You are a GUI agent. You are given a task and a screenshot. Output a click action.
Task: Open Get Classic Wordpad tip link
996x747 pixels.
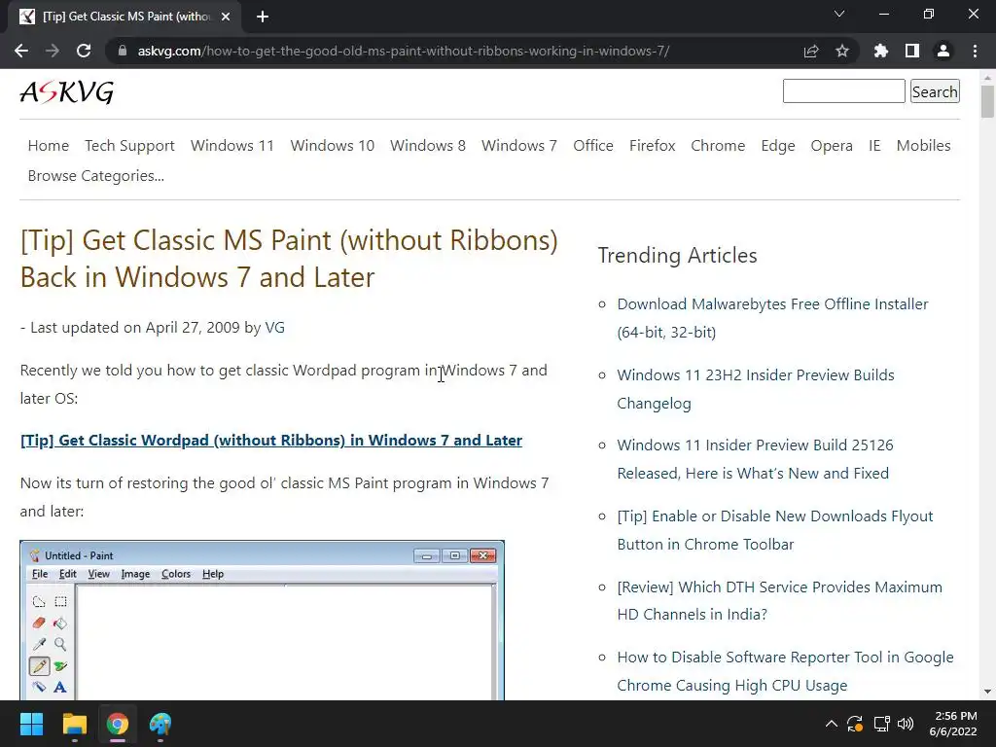click(271, 441)
